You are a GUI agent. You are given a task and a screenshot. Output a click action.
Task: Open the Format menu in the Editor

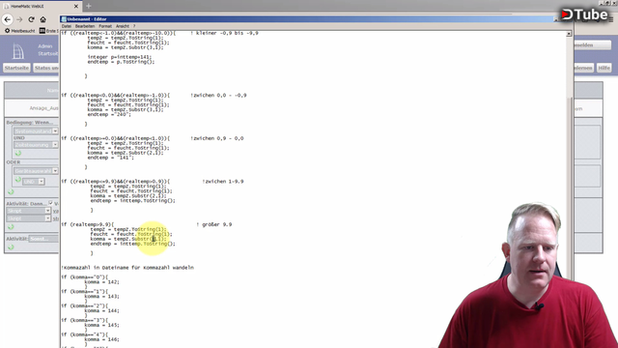point(105,26)
